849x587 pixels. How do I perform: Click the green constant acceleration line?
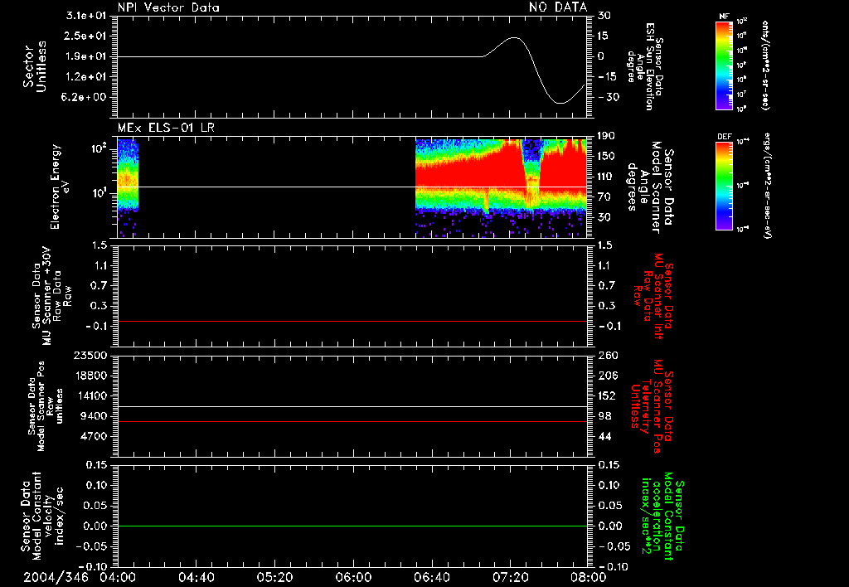tap(352, 526)
